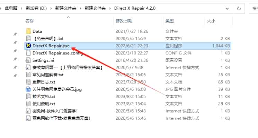Screen dimensions: 258x138
Task: Go to 新加卷 (D:) in the breadcrumb
Action: 36,8
